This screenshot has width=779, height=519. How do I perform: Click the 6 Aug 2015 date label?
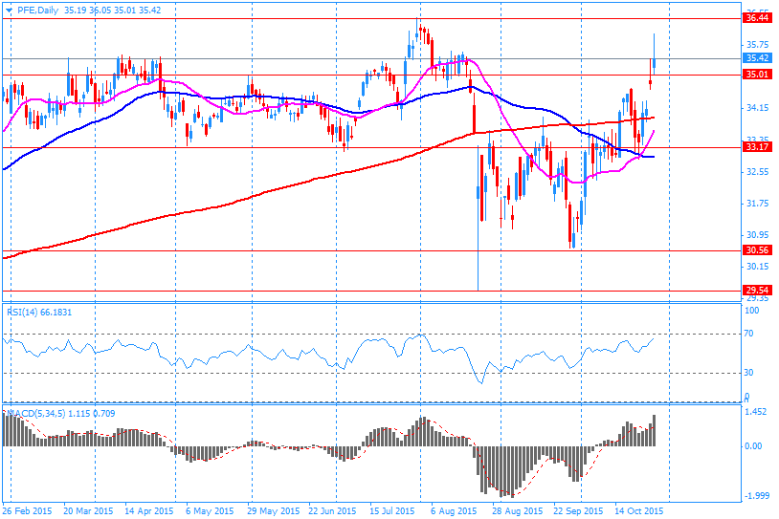pos(454,511)
